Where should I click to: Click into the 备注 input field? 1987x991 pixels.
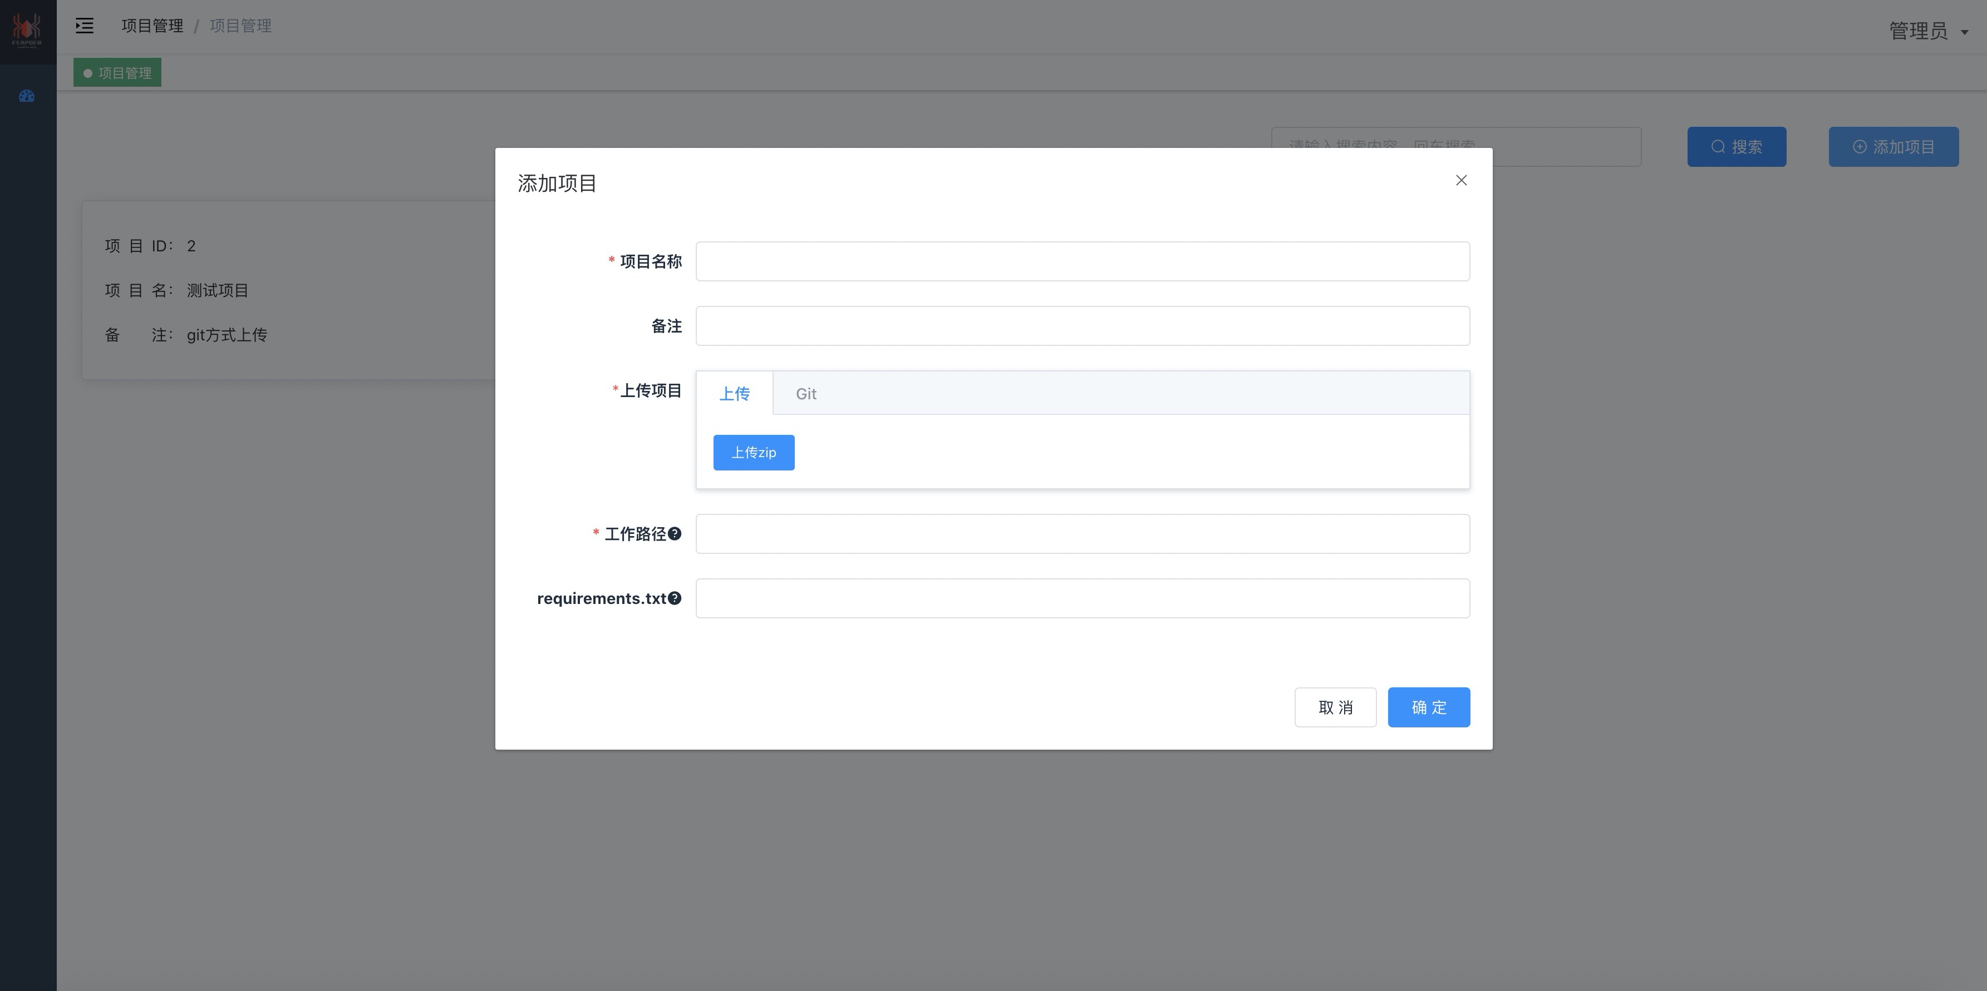(x=1082, y=326)
